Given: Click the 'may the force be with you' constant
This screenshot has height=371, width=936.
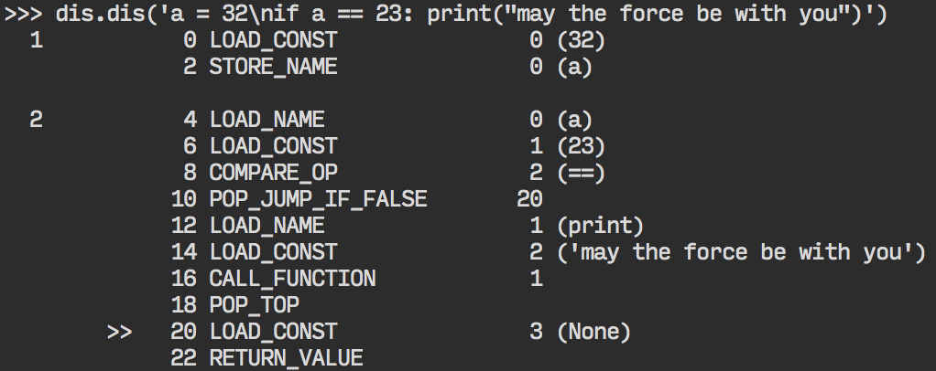Looking at the screenshot, I should pos(741,251).
